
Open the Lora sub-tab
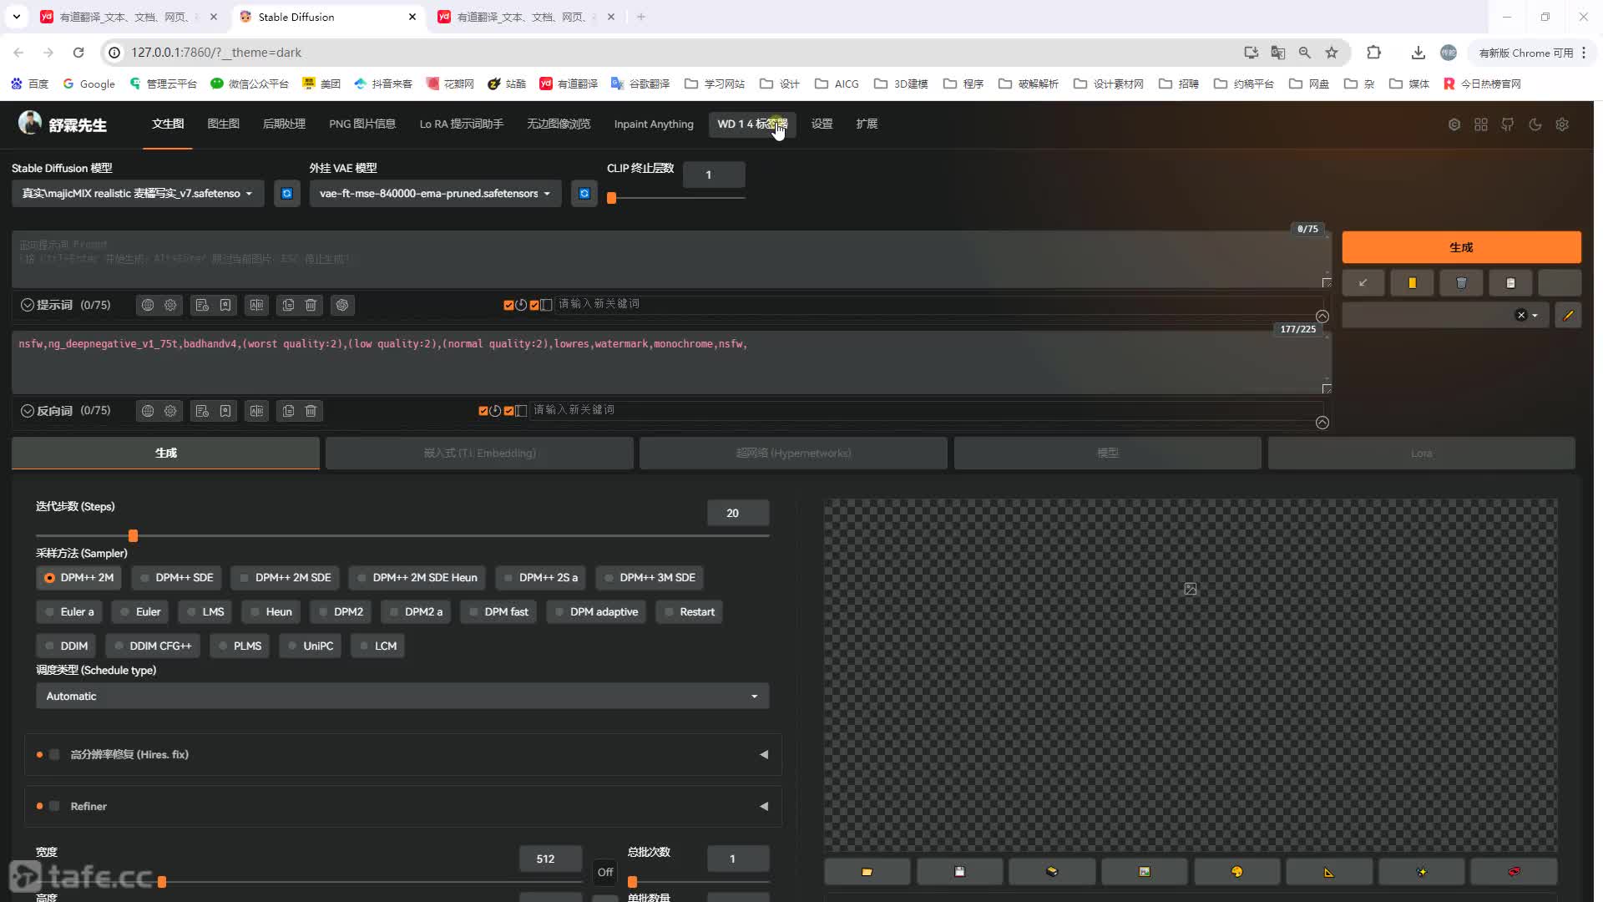click(x=1421, y=453)
